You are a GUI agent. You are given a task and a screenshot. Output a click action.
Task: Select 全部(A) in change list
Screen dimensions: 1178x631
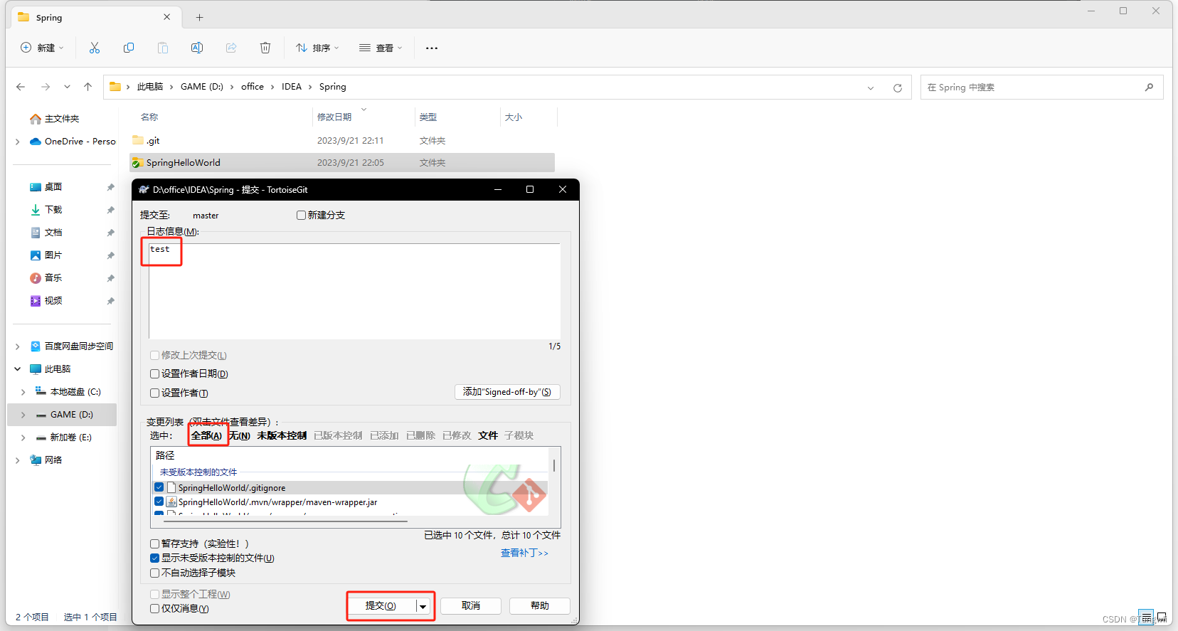206,435
